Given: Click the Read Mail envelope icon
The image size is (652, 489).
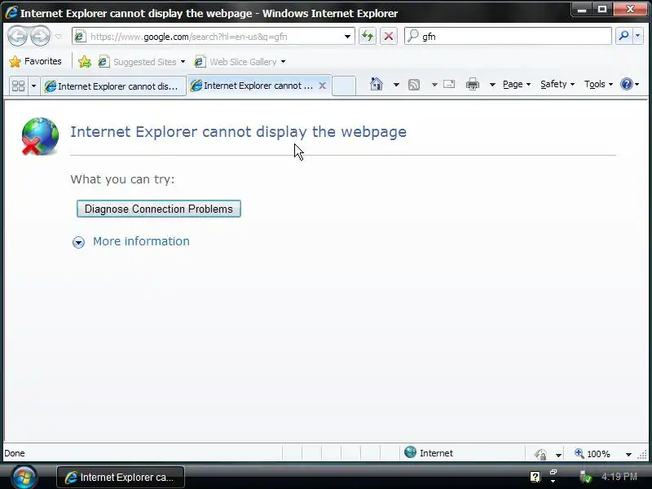Looking at the screenshot, I should (449, 85).
